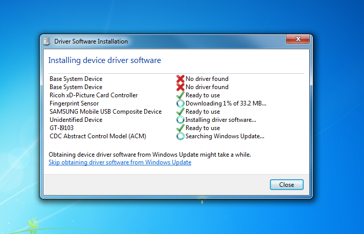364x234 pixels.
Task: Click the Close button in the dialog
Action: (286, 184)
